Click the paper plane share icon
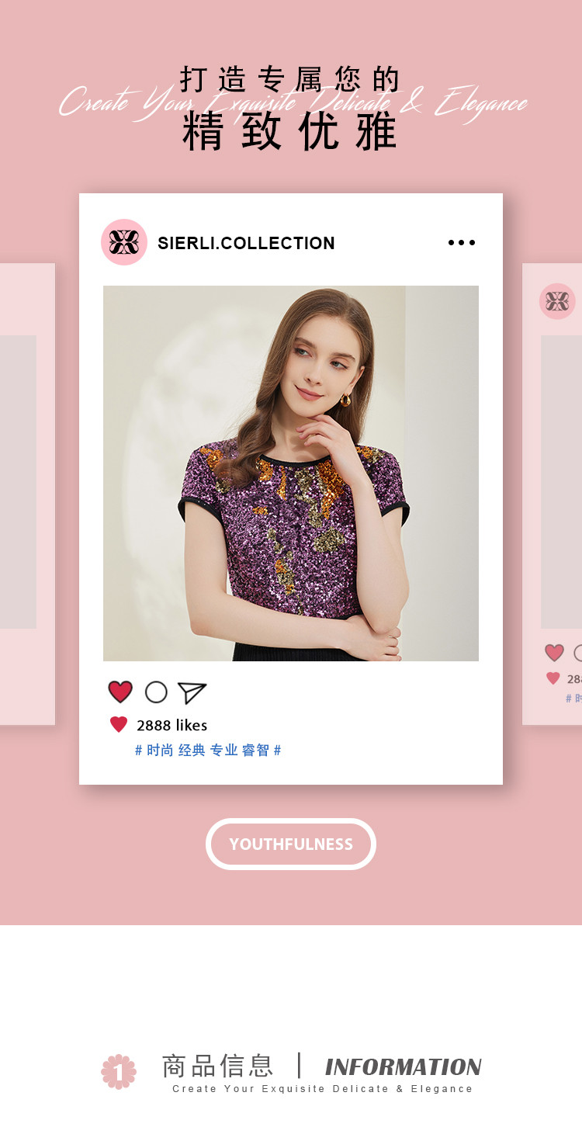Image resolution: width=582 pixels, height=1134 pixels. coord(192,692)
